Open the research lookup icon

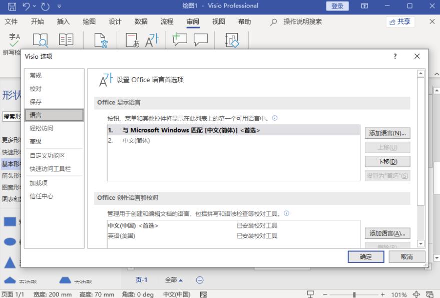(41, 40)
